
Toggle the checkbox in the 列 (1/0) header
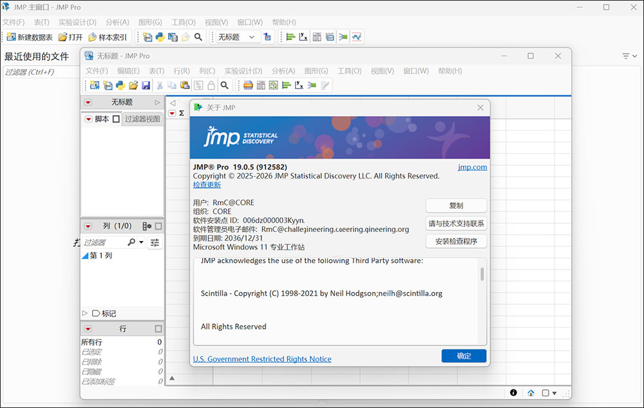158,226
